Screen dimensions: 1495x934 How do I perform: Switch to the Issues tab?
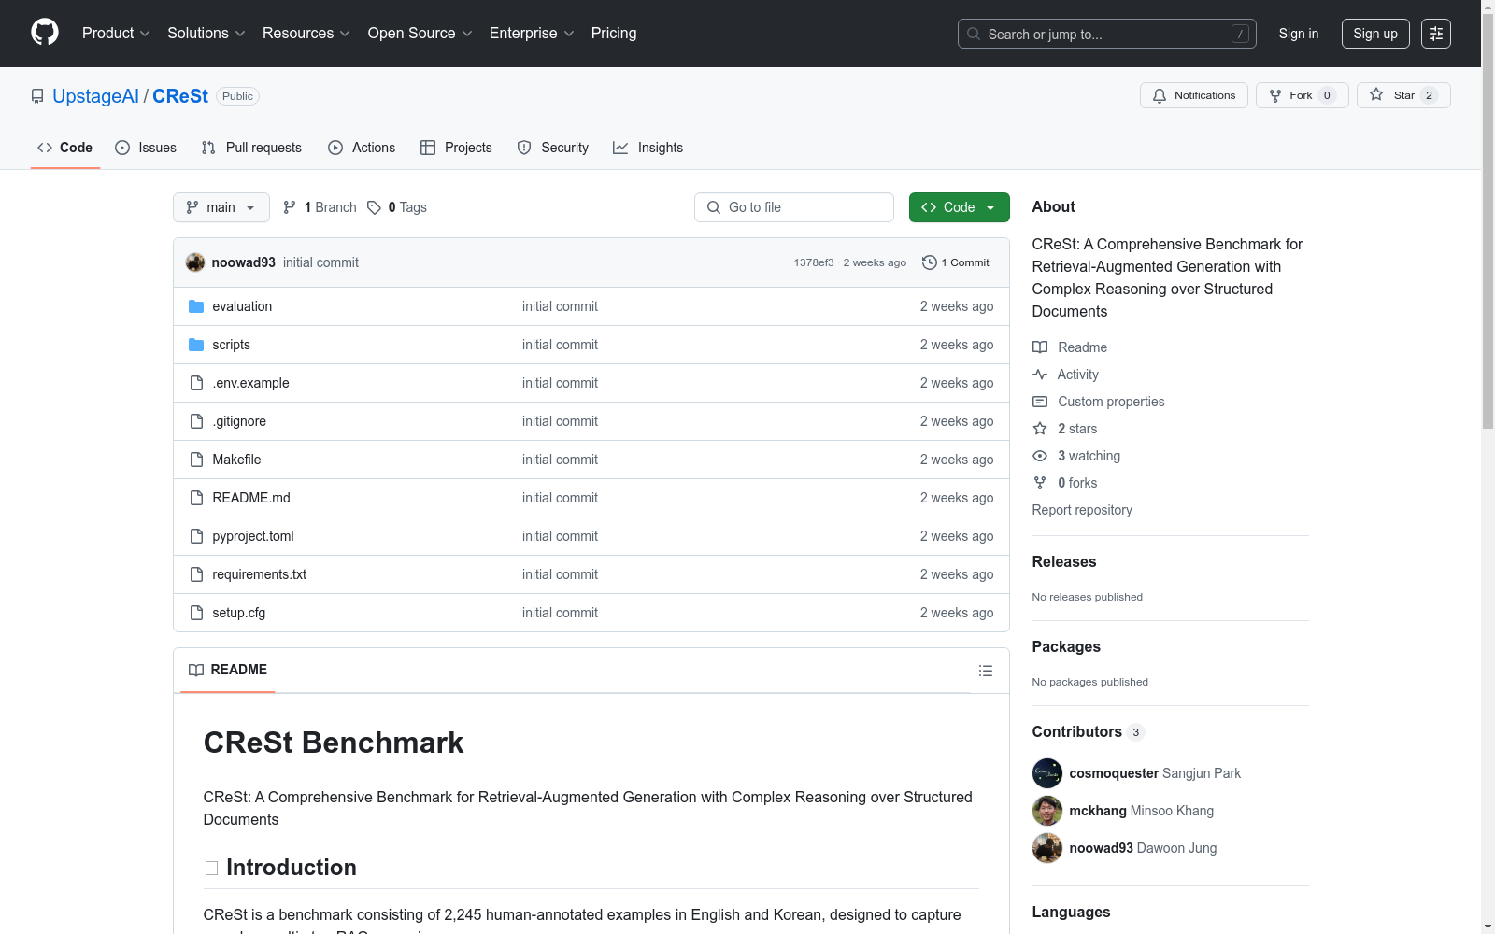pyautogui.click(x=146, y=148)
